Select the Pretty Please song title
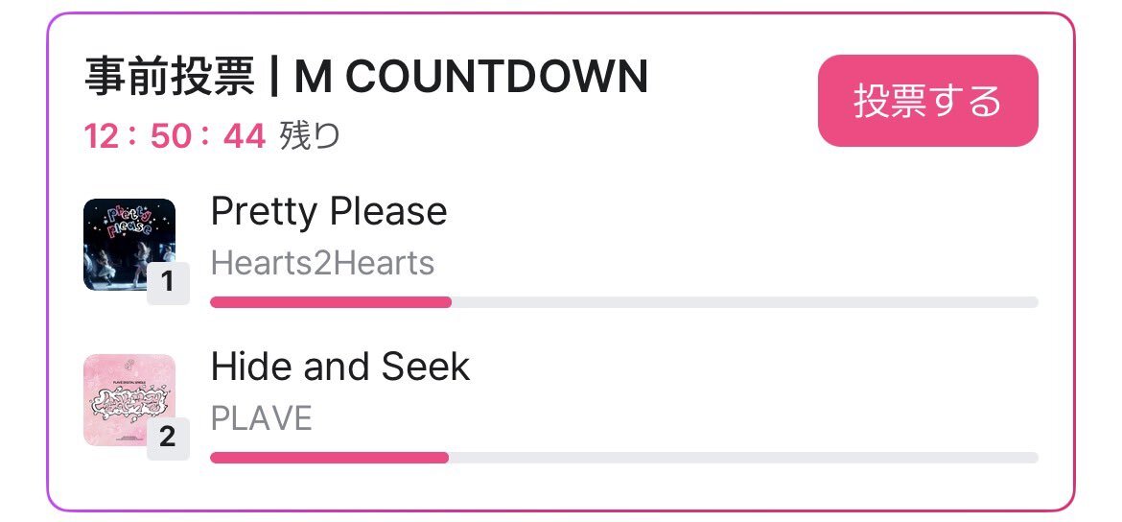Image resolution: width=1122 pixels, height=522 pixels. coord(329,211)
